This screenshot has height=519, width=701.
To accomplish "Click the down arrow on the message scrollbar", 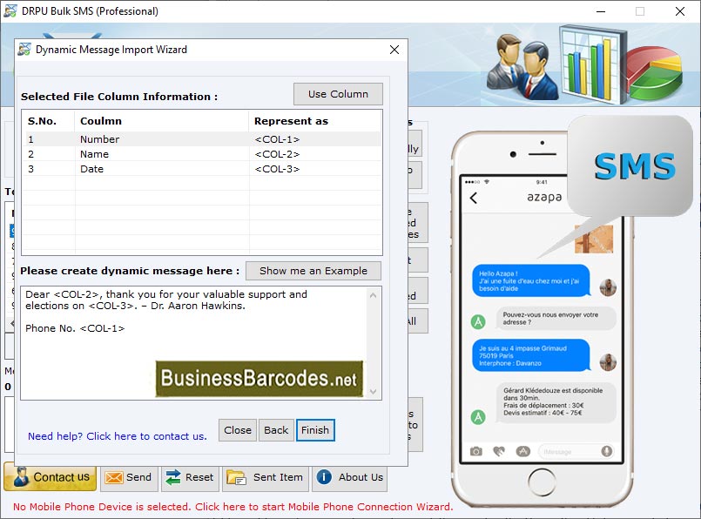I will [x=374, y=392].
